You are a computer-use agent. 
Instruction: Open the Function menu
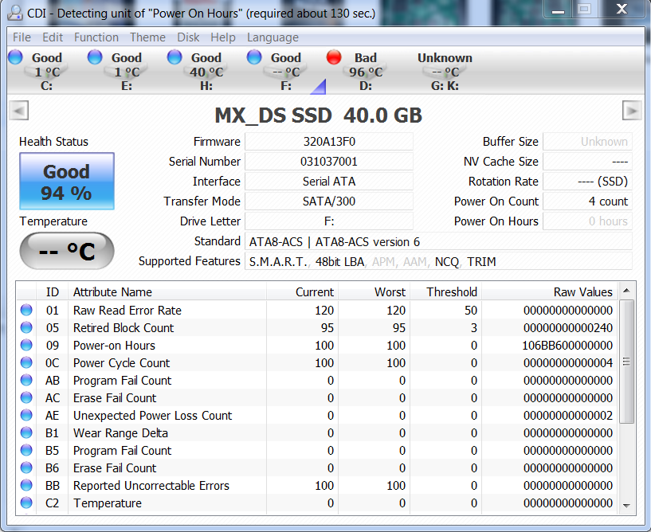point(96,37)
